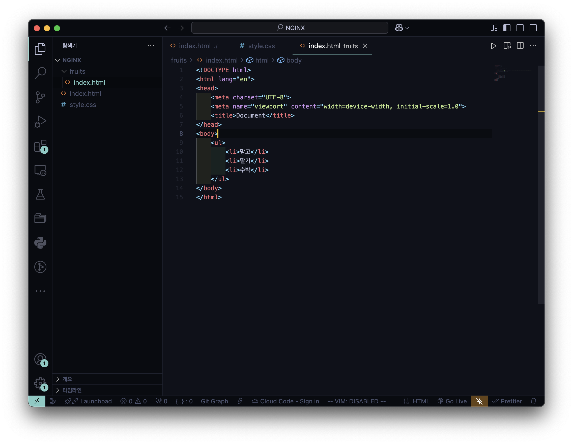The height and width of the screenshot is (444, 573).
Task: Open the Testing flask view
Action: pyautogui.click(x=40, y=195)
